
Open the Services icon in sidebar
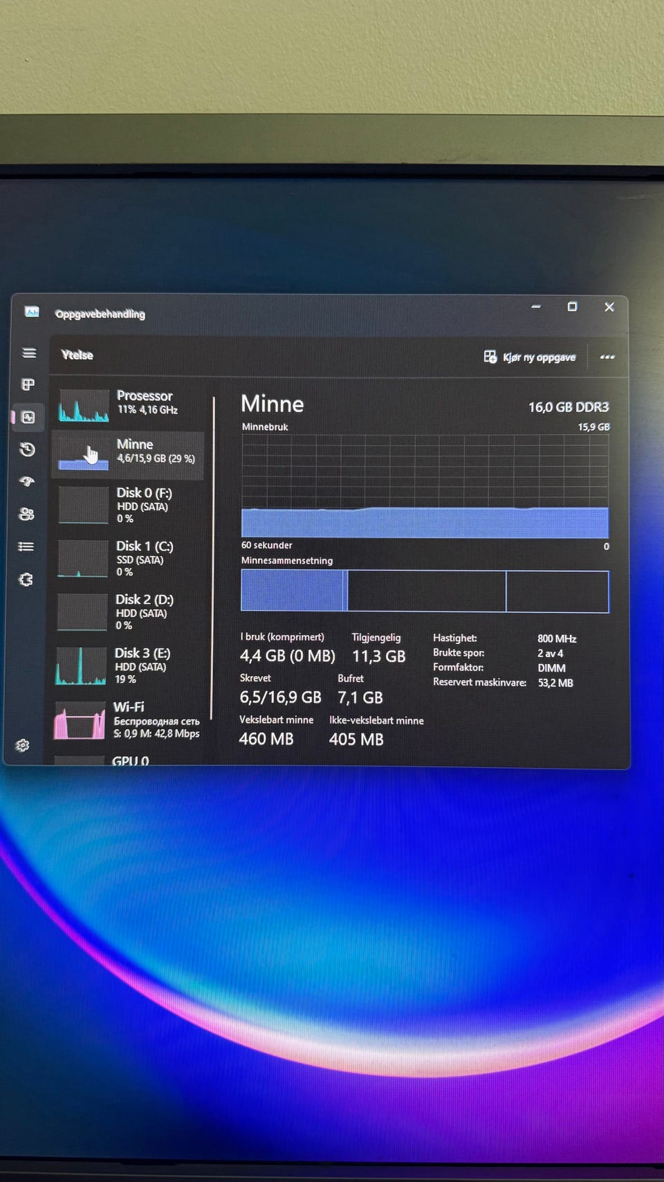tap(26, 580)
